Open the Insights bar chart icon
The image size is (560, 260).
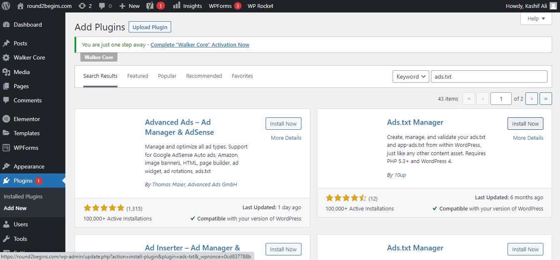click(x=177, y=5)
